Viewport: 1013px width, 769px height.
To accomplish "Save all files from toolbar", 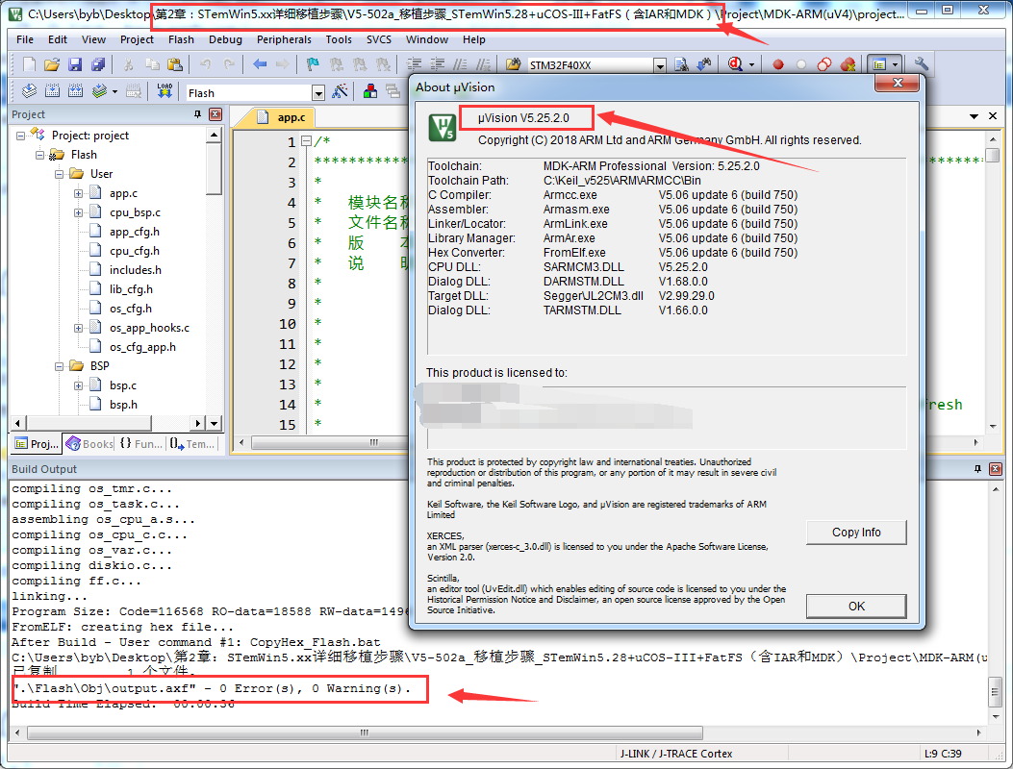I will click(98, 64).
